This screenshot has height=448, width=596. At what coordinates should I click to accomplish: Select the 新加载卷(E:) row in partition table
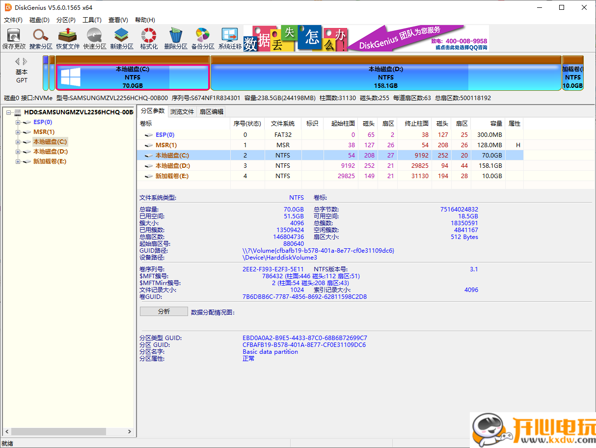172,176
